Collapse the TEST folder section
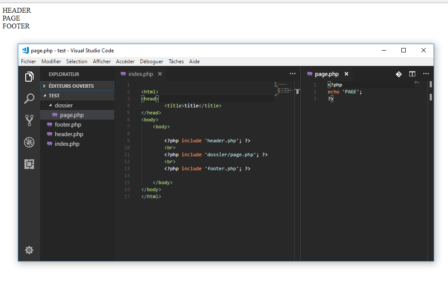This screenshot has height=292, width=448. pos(77,96)
